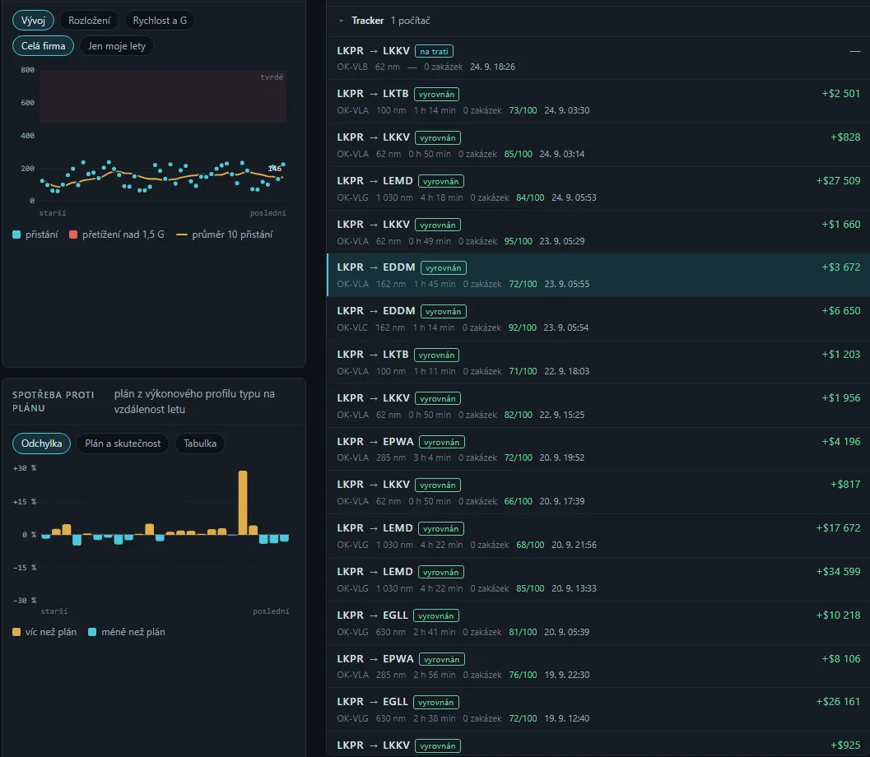The width and height of the screenshot is (870, 757).
Task: Open the LKPR → LKTB flight from 22. 9. 18:03
Action: coord(598,362)
